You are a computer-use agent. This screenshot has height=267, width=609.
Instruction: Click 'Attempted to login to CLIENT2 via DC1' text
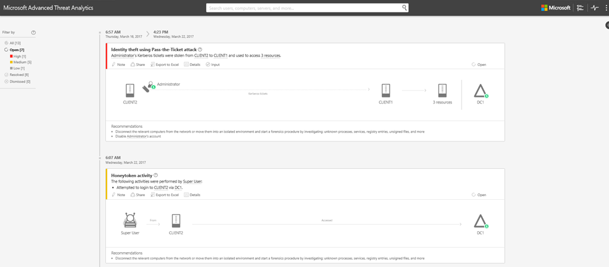click(x=149, y=187)
